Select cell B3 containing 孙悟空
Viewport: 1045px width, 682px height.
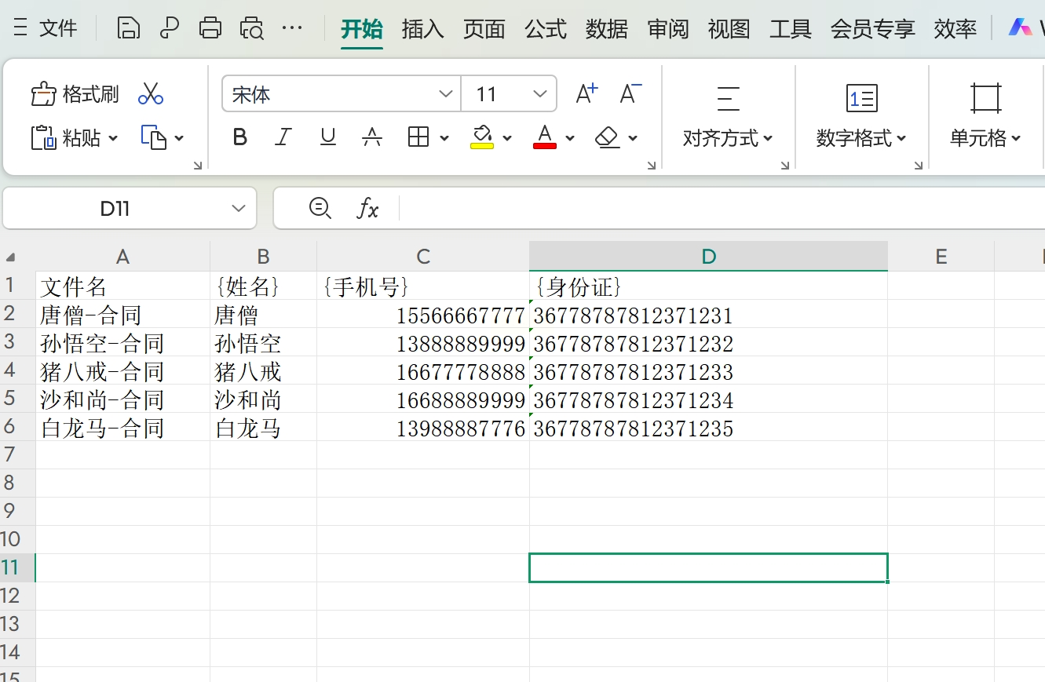tap(263, 343)
